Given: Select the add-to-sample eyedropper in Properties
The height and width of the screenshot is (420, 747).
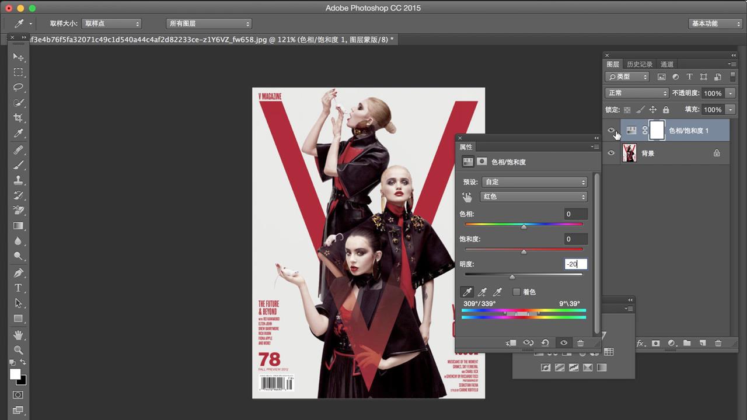Looking at the screenshot, I should tap(482, 292).
